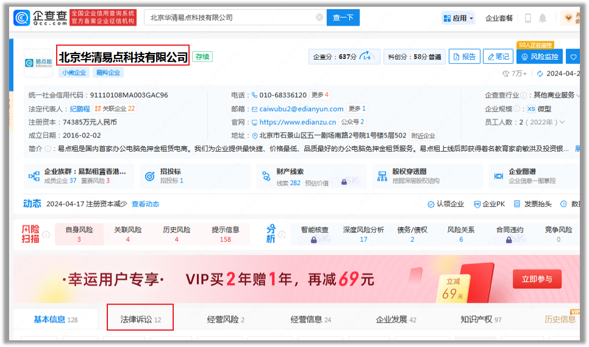Click info icon next to 企业规模
The height and width of the screenshot is (347, 589).
click(x=517, y=109)
